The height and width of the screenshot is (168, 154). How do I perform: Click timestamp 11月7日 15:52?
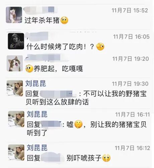pos(130,10)
